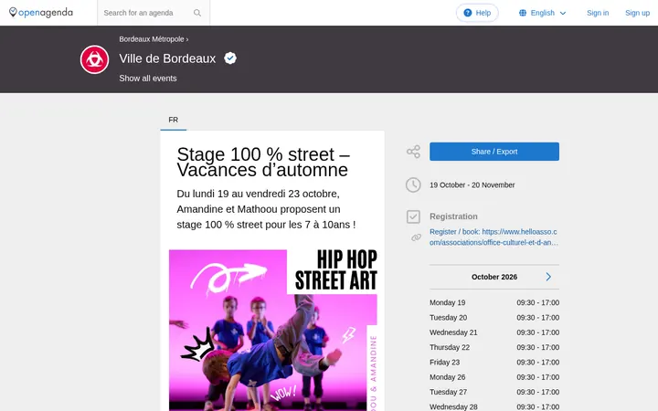This screenshot has width=658, height=411.
Task: Go to next month with chevron
Action: pyautogui.click(x=548, y=277)
